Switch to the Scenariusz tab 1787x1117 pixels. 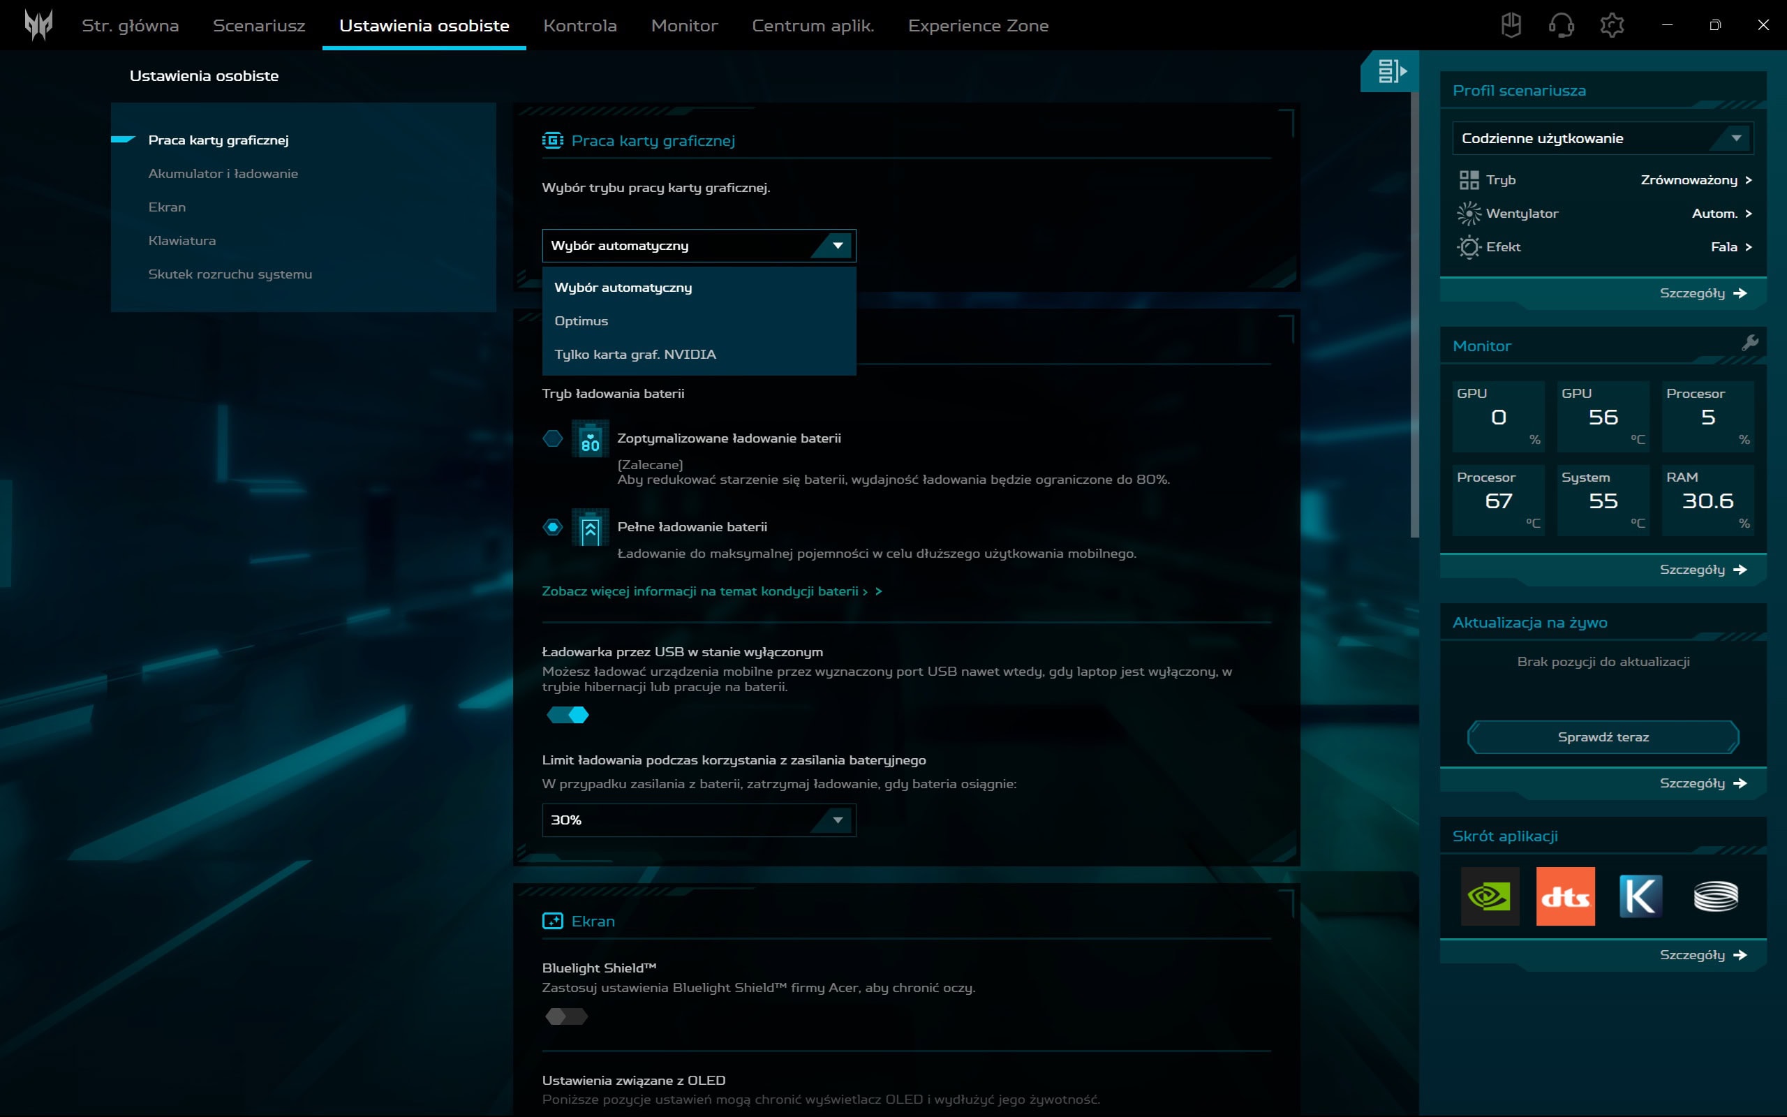[x=258, y=26]
